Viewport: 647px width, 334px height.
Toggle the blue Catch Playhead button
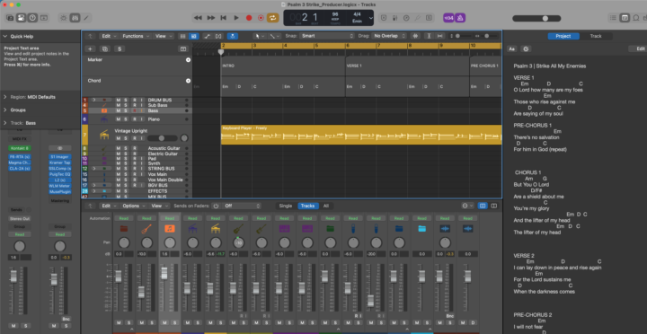tap(233, 36)
